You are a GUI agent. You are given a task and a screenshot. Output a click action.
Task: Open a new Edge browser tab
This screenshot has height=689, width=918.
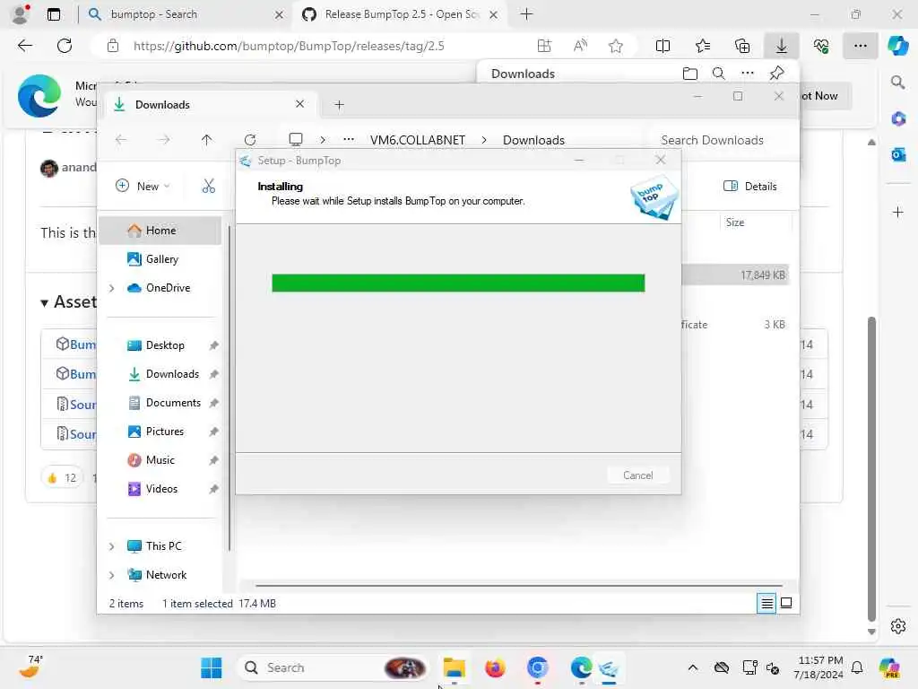click(x=526, y=14)
